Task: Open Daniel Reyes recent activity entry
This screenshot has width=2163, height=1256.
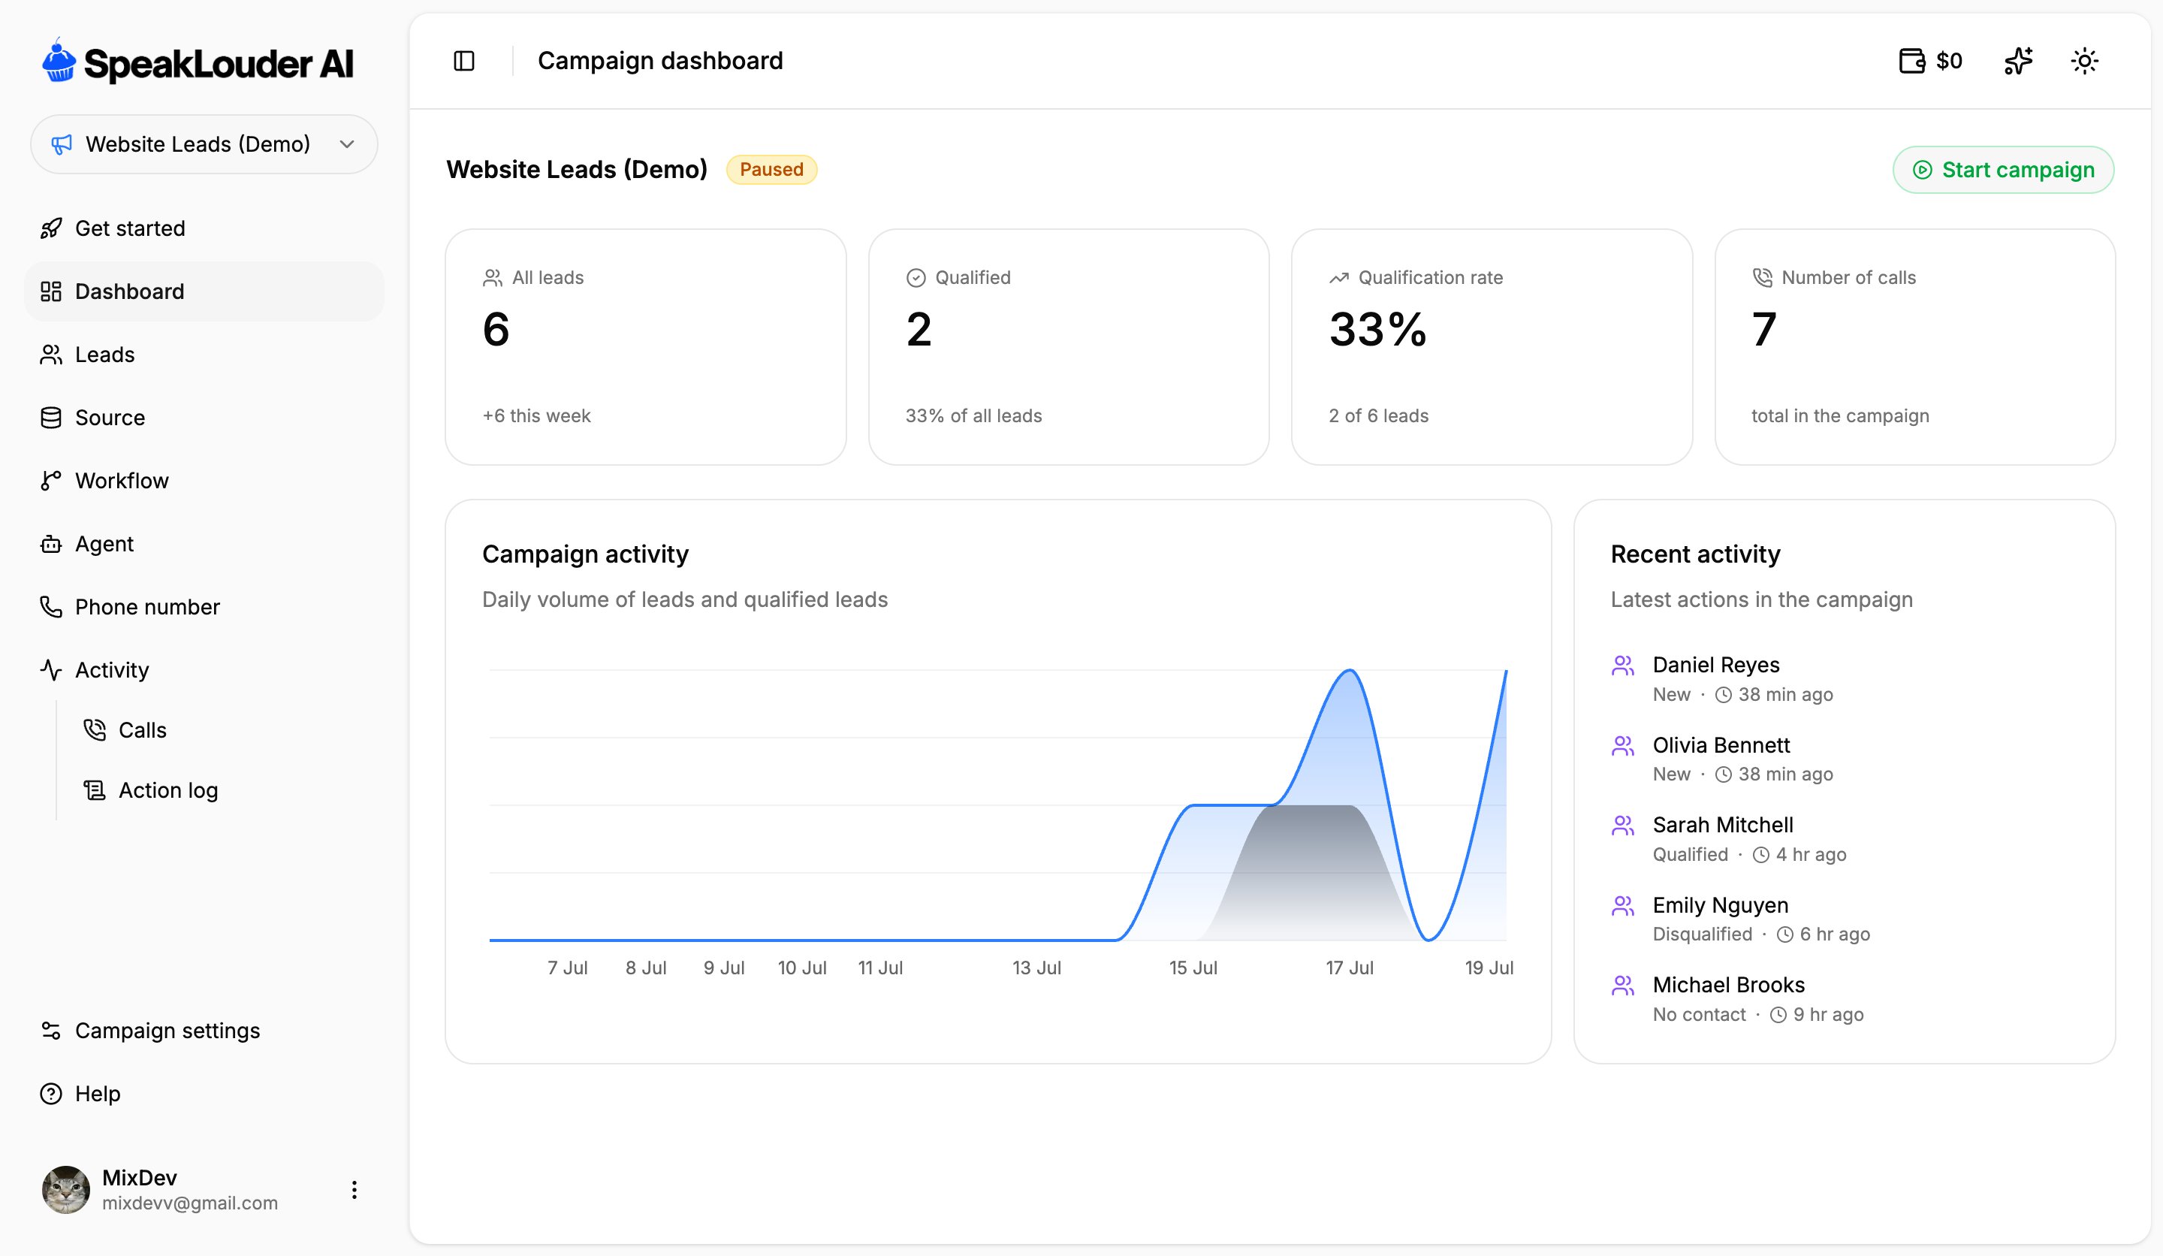Action: (1844, 679)
